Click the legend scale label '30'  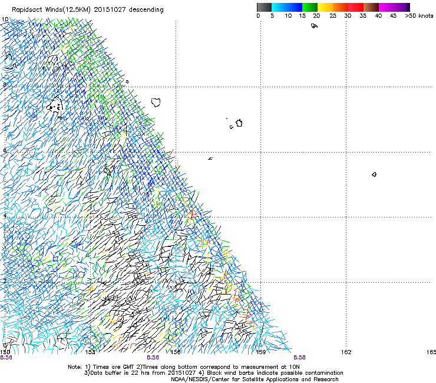[348, 16]
